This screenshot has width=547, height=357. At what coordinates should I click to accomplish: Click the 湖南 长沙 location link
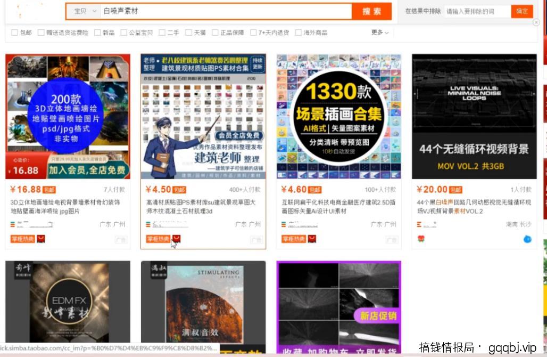(x=517, y=224)
